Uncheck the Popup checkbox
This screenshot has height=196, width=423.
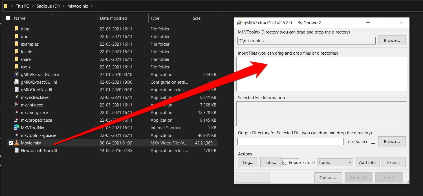pos(285,162)
